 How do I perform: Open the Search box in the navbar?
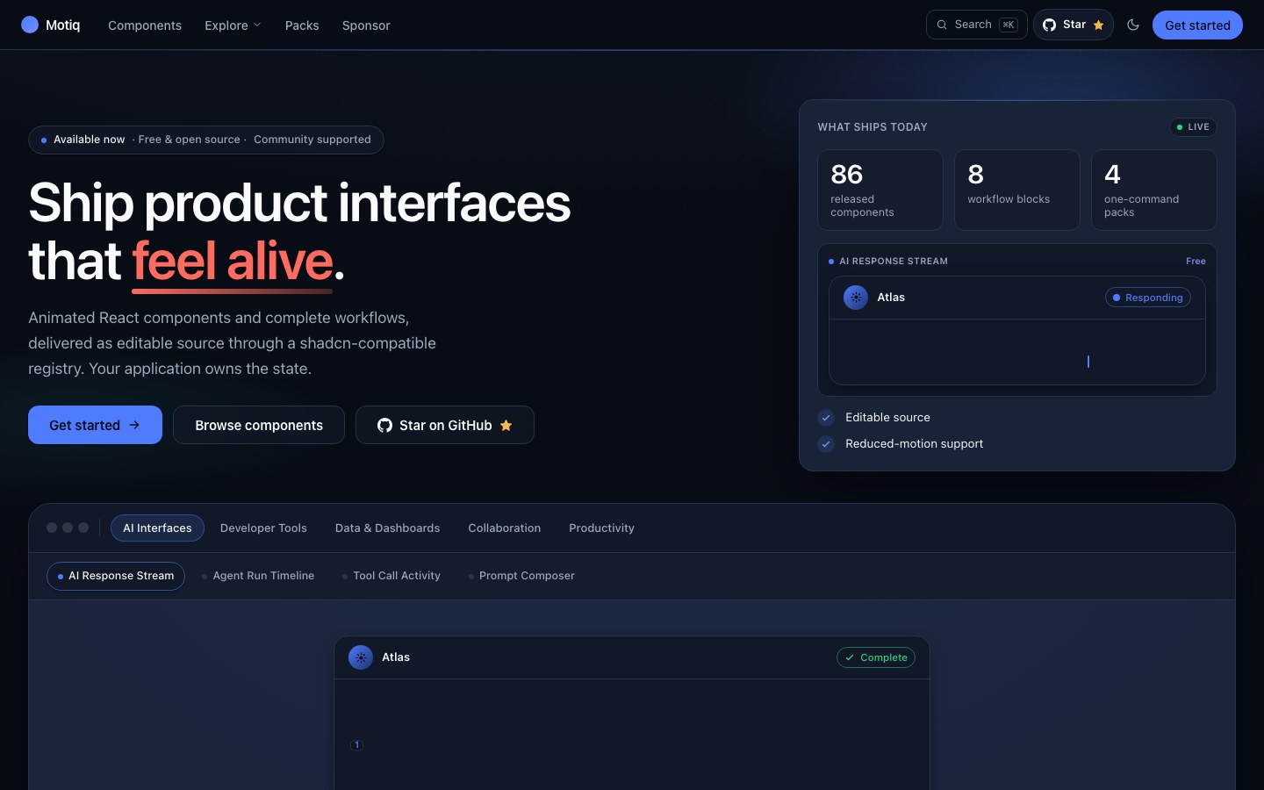(976, 25)
